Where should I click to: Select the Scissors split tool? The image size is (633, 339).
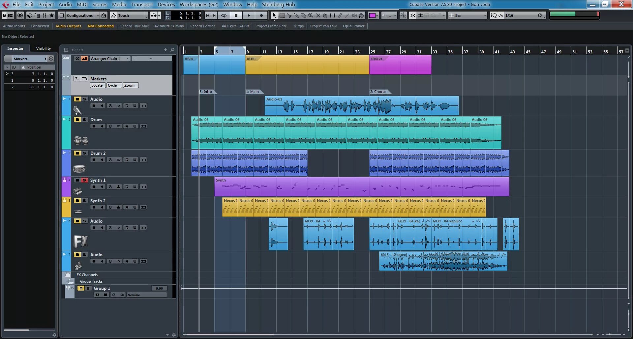tap(289, 15)
